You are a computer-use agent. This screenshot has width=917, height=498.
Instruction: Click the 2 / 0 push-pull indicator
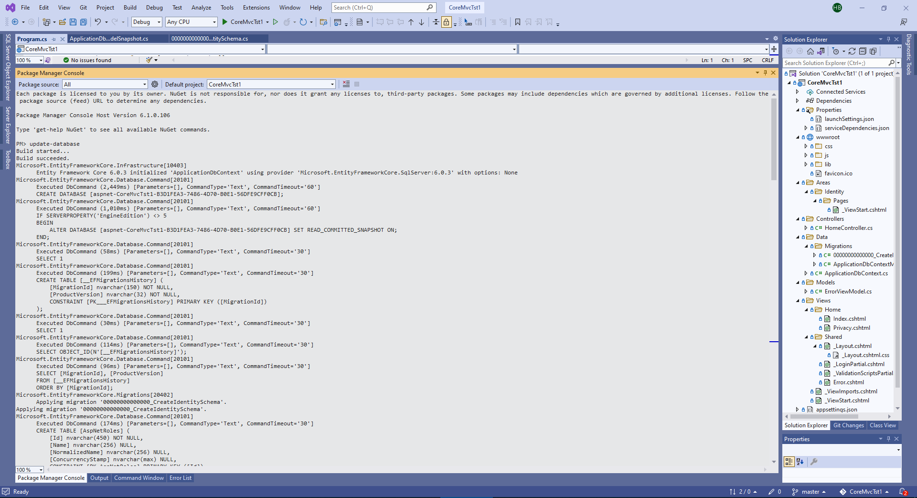click(743, 492)
